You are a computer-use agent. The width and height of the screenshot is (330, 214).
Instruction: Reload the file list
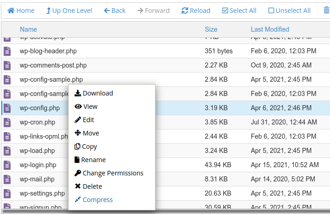coord(196,11)
